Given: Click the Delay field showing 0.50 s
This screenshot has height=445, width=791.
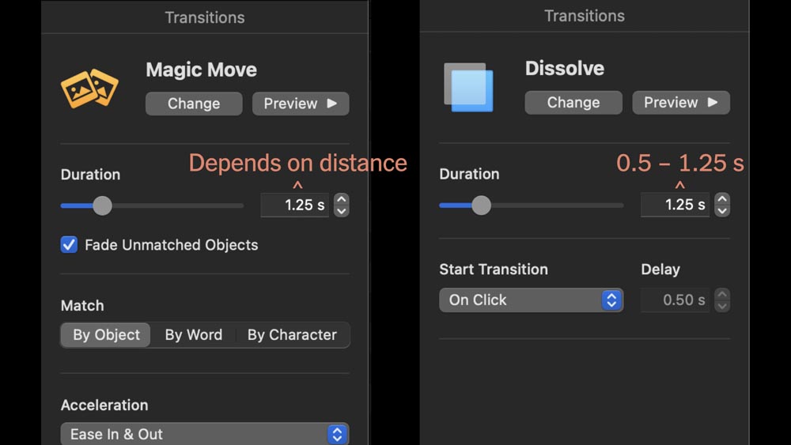Looking at the screenshot, I should pos(675,300).
